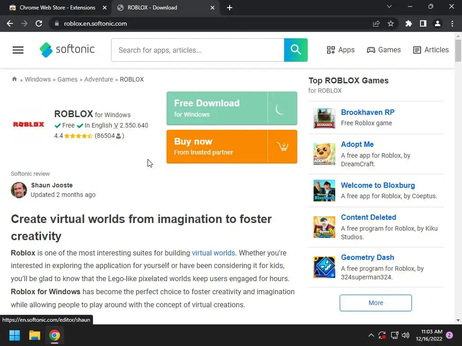Click the Welcome to Bloxburg thumbnail
Image resolution: width=462 pixels, height=346 pixels.
324,191
